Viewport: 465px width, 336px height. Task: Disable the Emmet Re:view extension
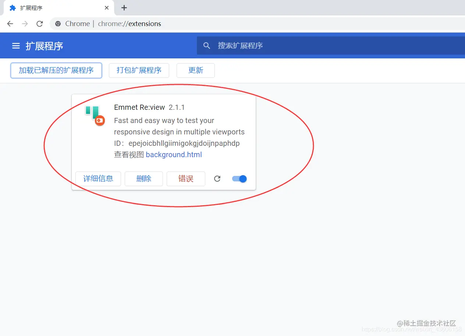point(239,178)
